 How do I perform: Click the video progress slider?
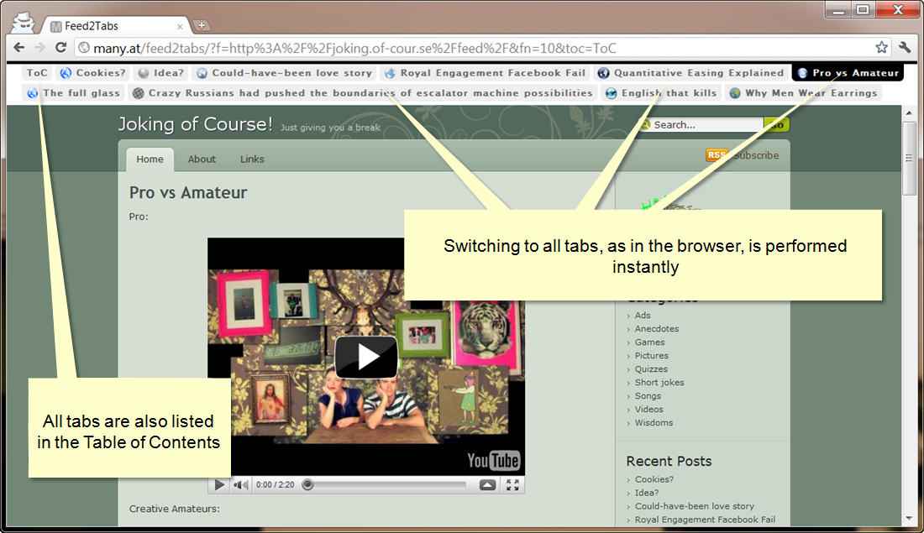386,484
